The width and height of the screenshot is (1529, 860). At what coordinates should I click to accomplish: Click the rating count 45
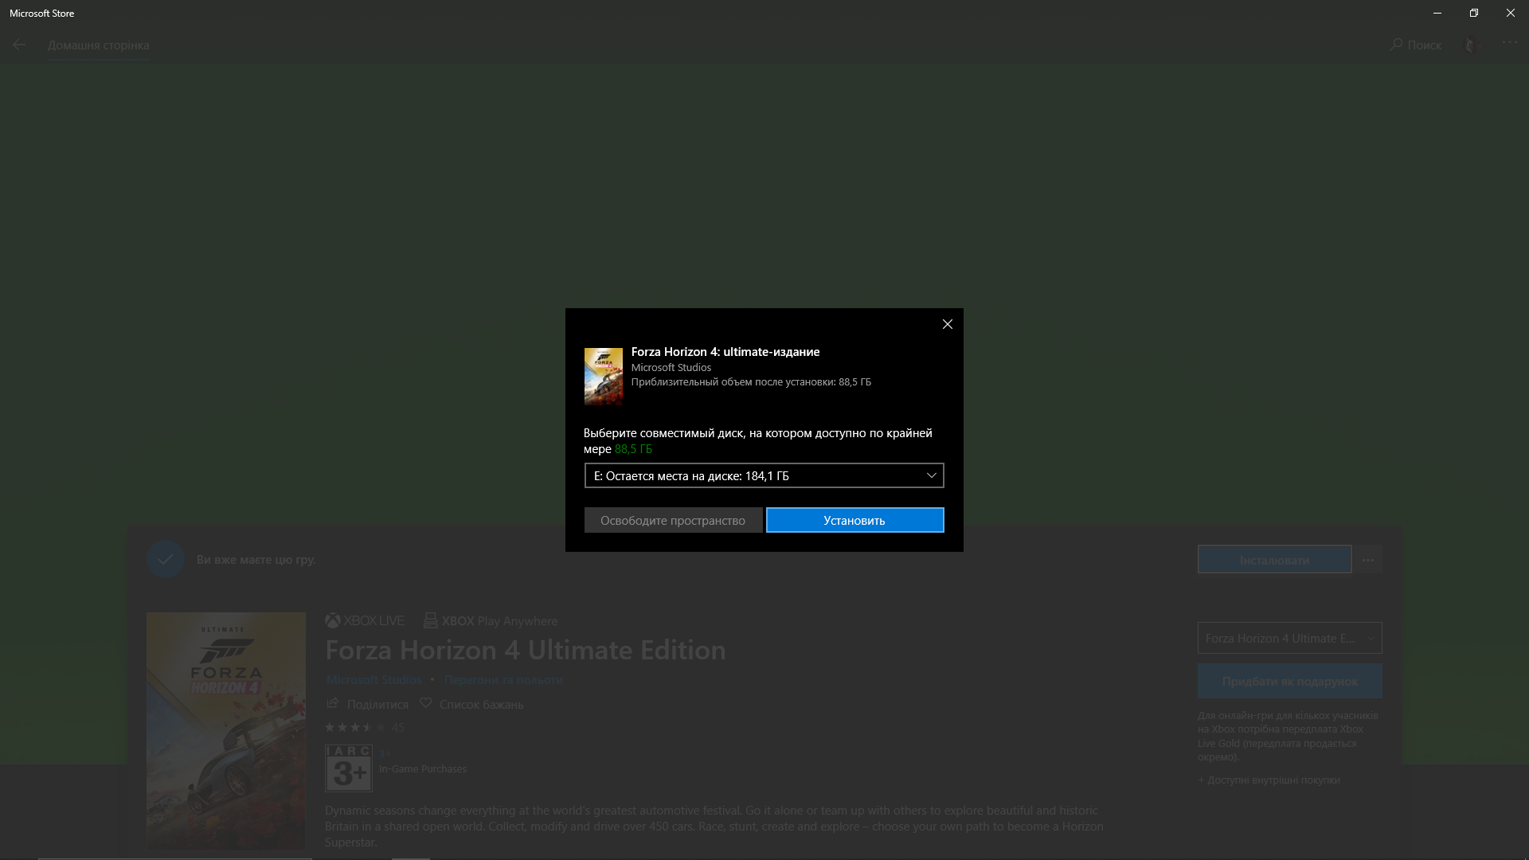pyautogui.click(x=398, y=727)
